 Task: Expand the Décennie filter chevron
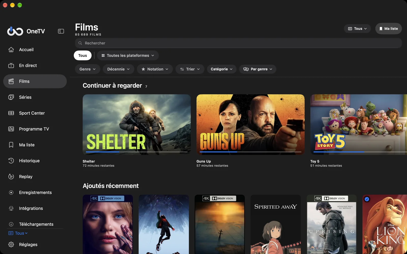point(128,69)
